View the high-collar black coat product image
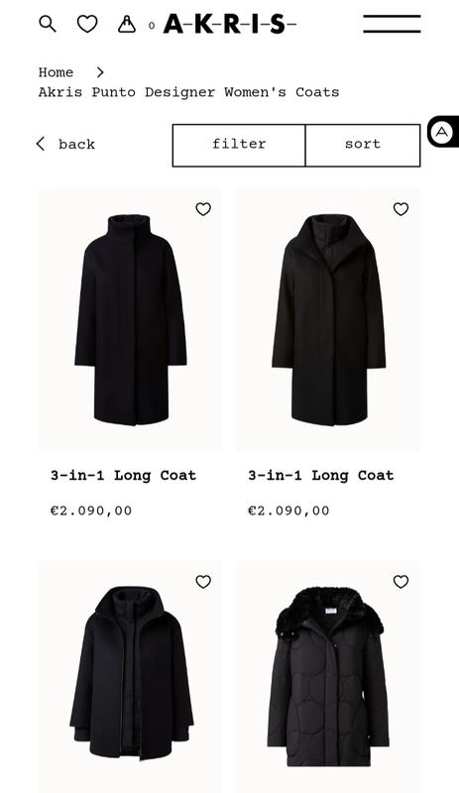459x793 pixels. tap(131, 319)
